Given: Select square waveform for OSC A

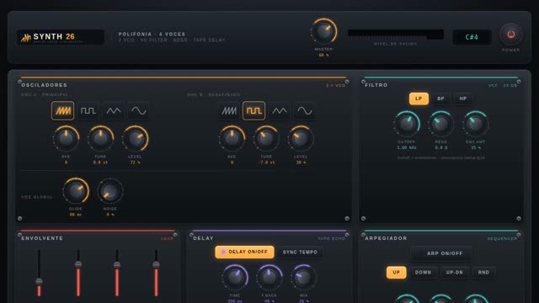Looking at the screenshot, I should (x=88, y=110).
